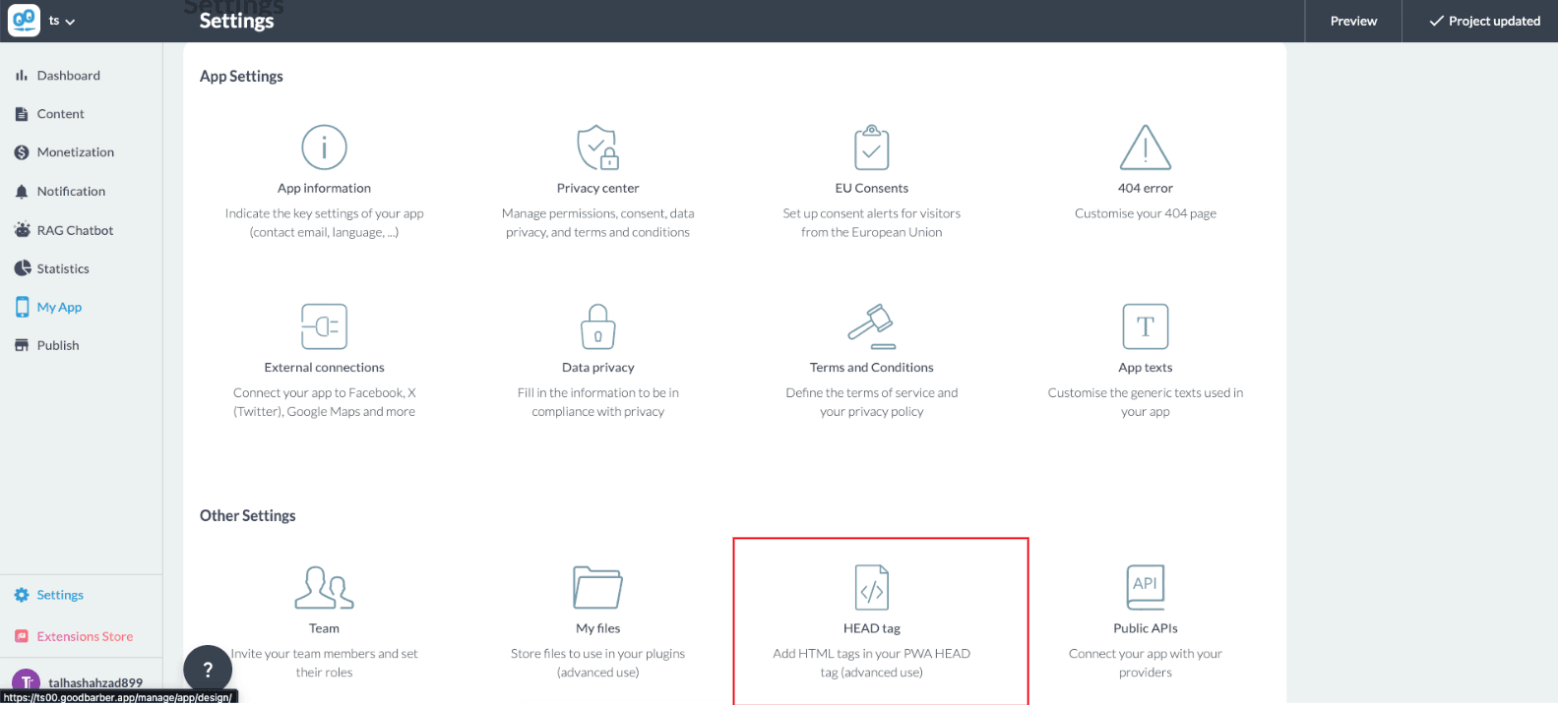
Task: Open the EU Consents label
Action: [871, 188]
